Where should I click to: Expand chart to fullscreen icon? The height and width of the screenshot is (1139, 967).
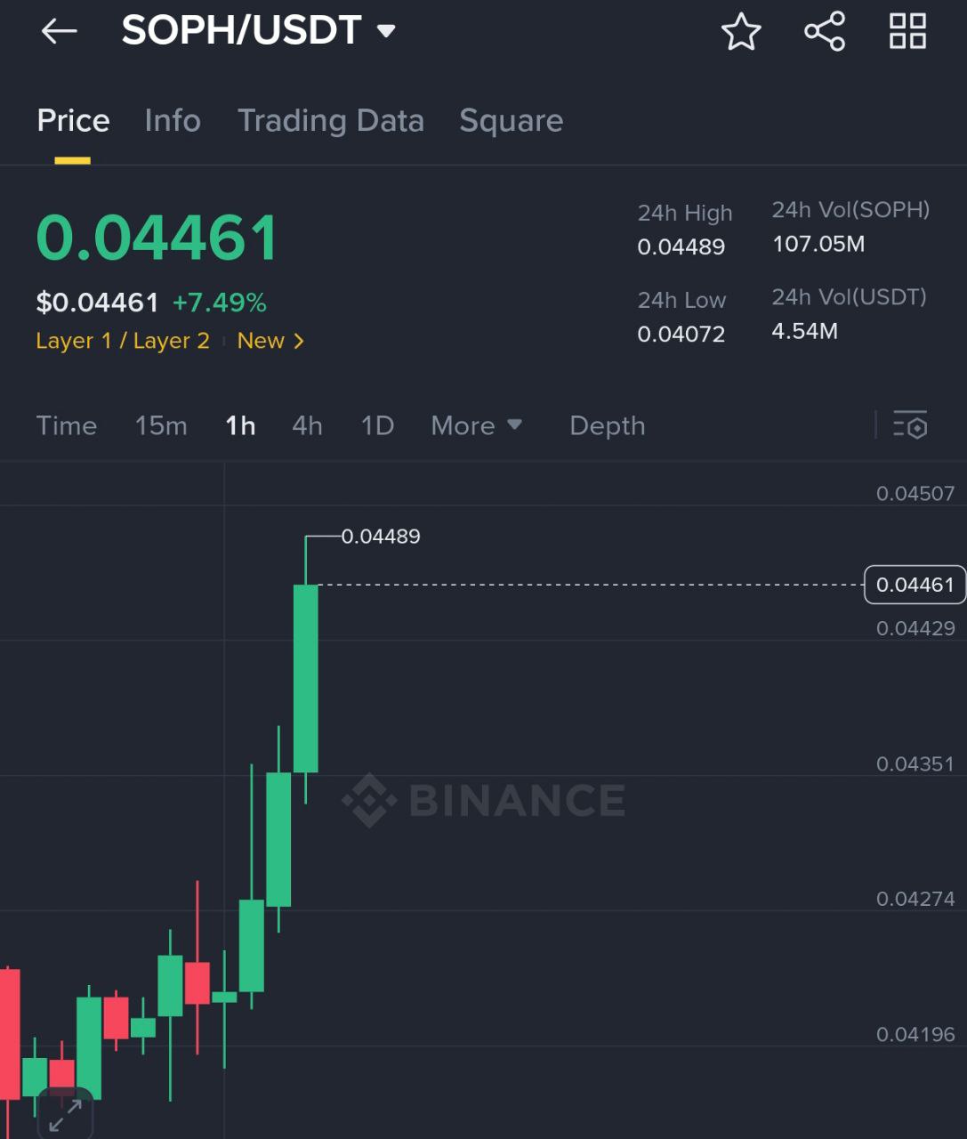66,1115
